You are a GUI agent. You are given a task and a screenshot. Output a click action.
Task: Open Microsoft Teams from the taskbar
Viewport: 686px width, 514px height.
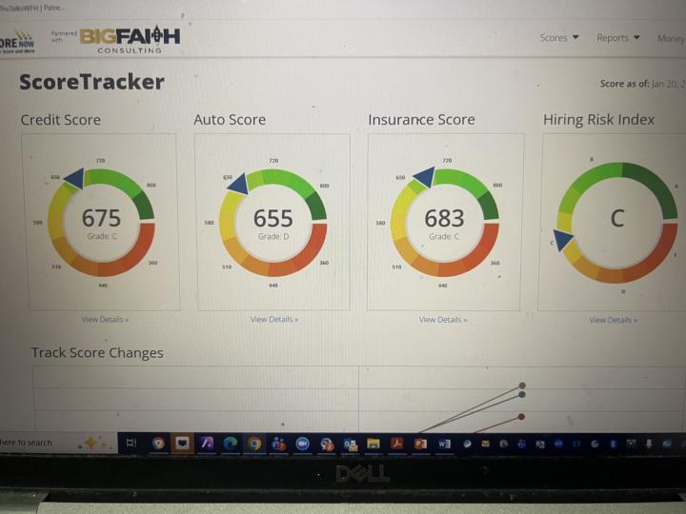pyautogui.click(x=278, y=445)
